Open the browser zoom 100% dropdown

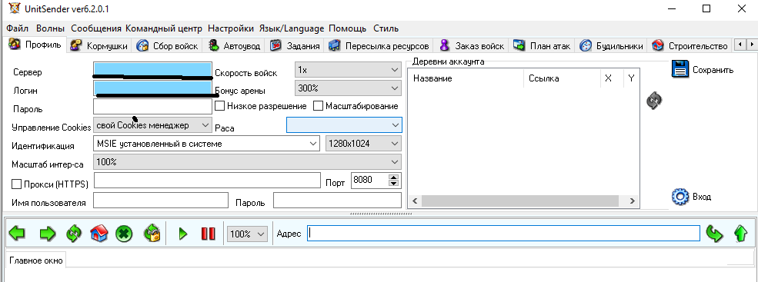coord(248,234)
